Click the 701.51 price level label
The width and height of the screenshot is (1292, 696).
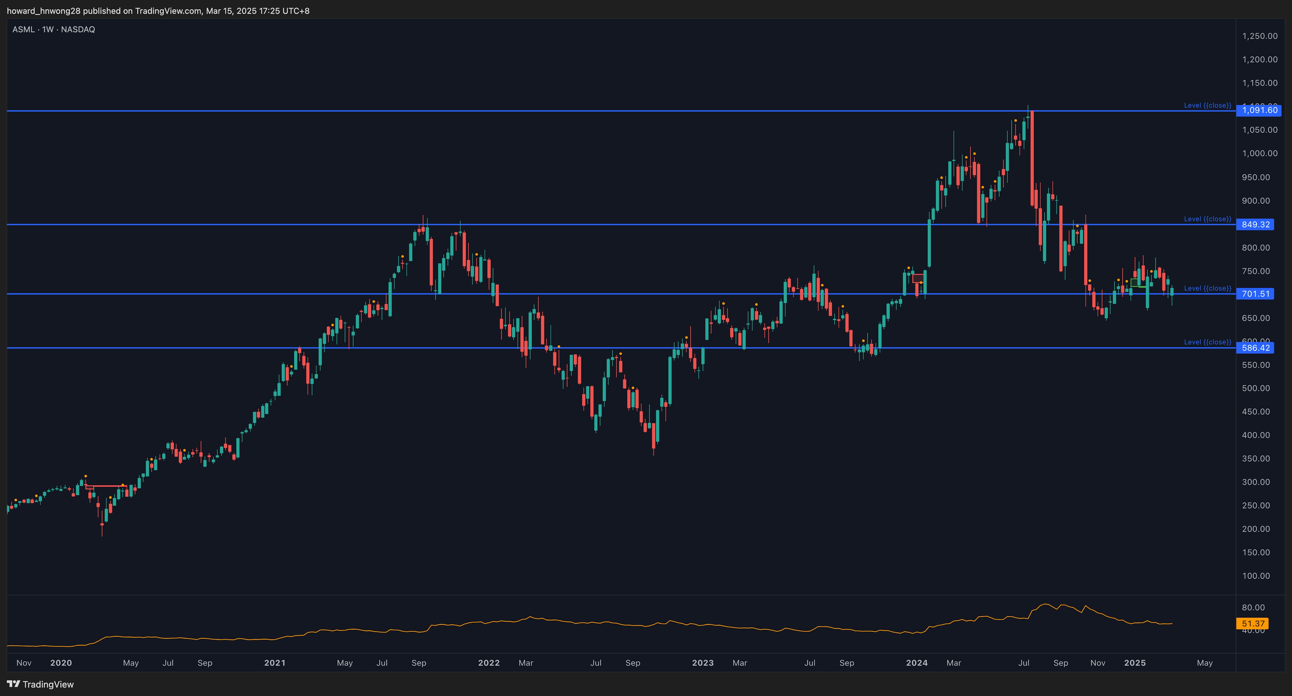[x=1255, y=294]
